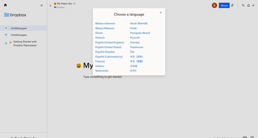
Task: Choose Svenska language
Action: pos(135,42)
